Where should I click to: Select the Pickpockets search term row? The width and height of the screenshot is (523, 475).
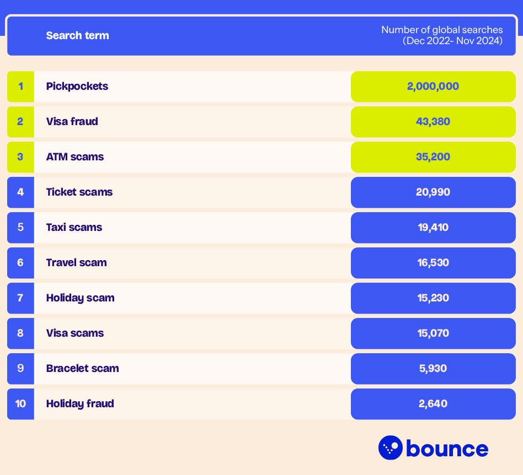(x=77, y=86)
